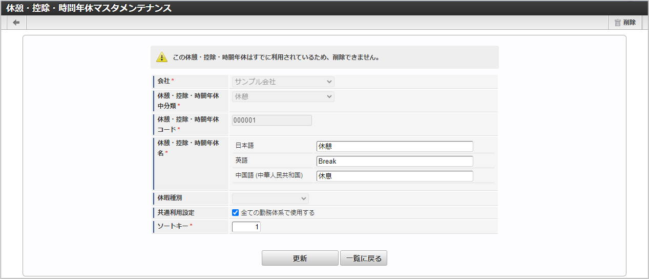Click the code field showing 000001
Viewport: 649px width, 279px height.
coord(271,120)
